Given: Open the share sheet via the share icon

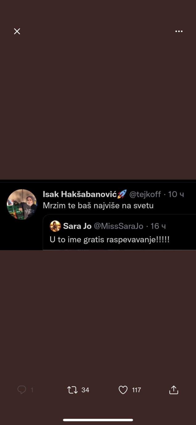Looking at the screenshot, I should click(174, 390).
